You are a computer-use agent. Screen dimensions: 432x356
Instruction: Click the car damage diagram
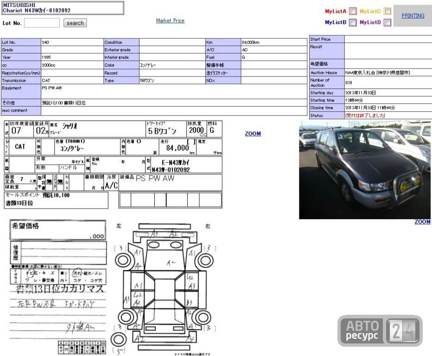coord(164,289)
